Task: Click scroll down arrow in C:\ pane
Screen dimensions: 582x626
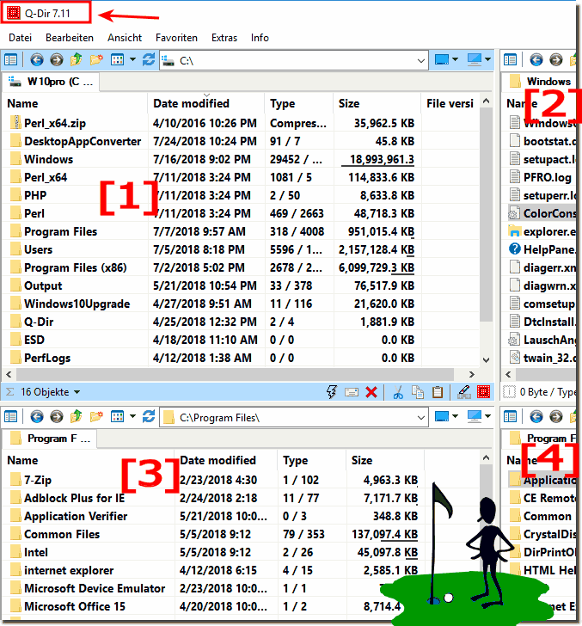Action: click(486, 359)
